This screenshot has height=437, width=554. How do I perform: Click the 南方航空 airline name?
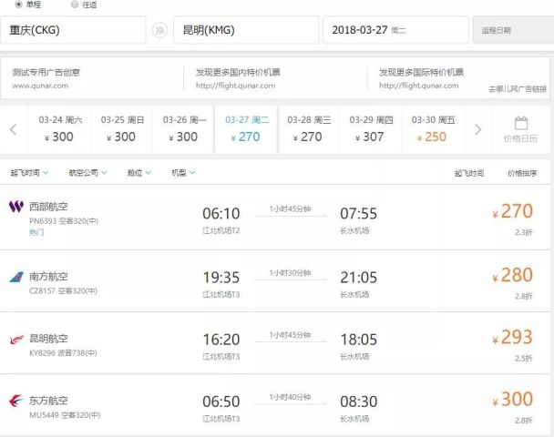click(x=48, y=277)
